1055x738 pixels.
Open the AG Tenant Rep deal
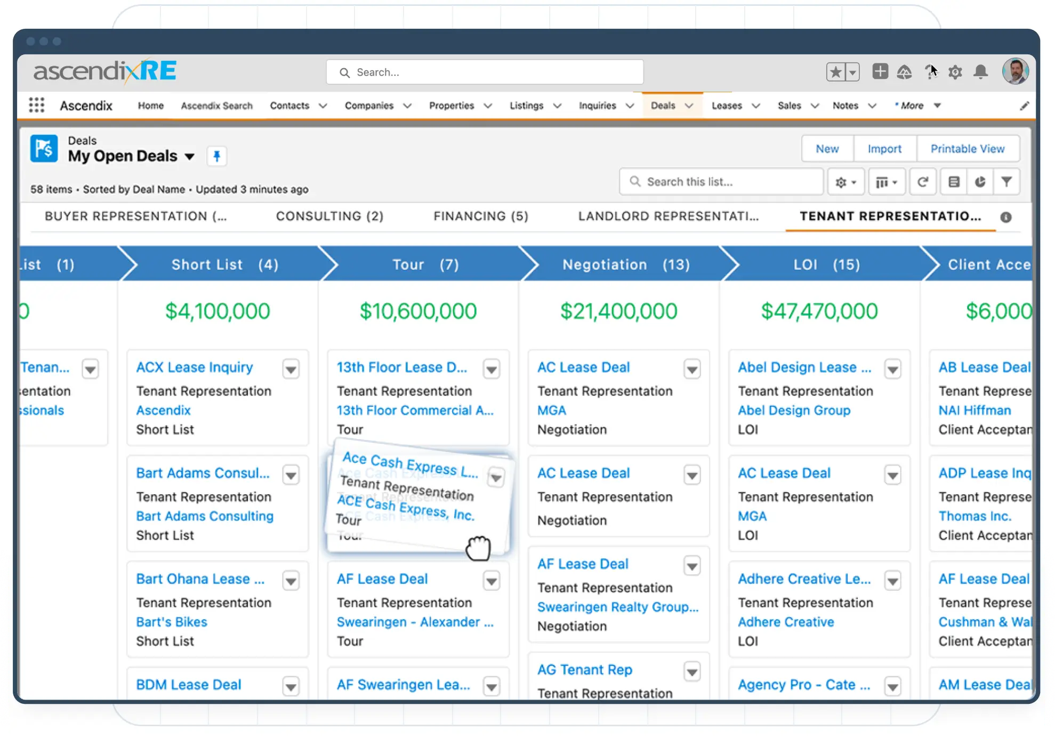tap(585, 670)
